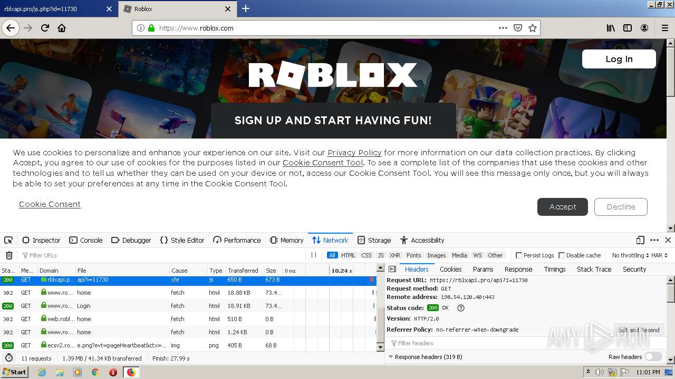The width and height of the screenshot is (675, 379).
Task: Sort requests by the Domain column
Action: coord(56,271)
